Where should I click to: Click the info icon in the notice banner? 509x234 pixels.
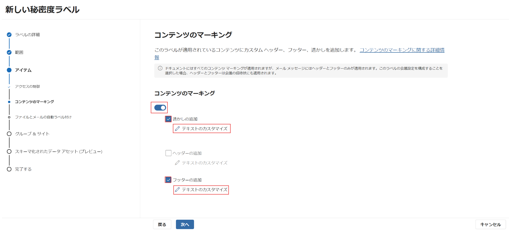click(x=160, y=68)
